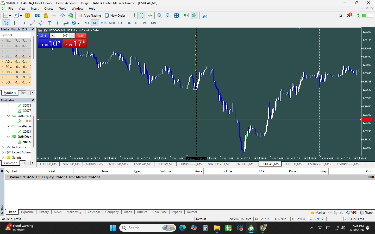The height and width of the screenshot is (234, 375).
Task: Draw a trendline with the line tool
Action: [x=33, y=23]
